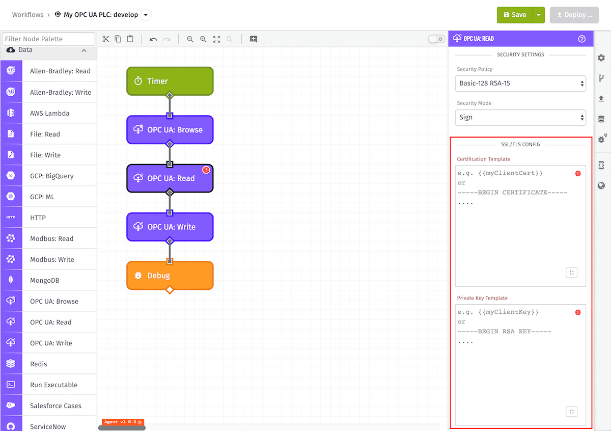
Task: Undo the last change via toolbar
Action: (153, 39)
